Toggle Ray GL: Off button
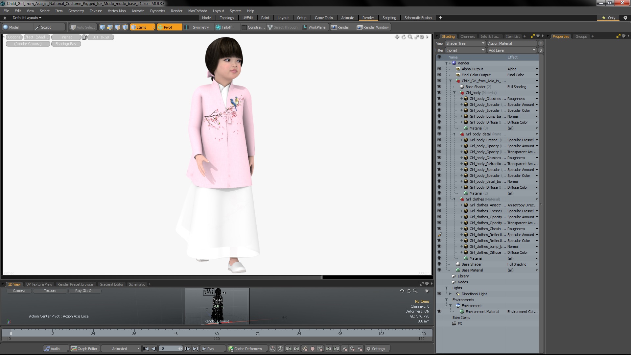The height and width of the screenshot is (355, 631). [84, 291]
